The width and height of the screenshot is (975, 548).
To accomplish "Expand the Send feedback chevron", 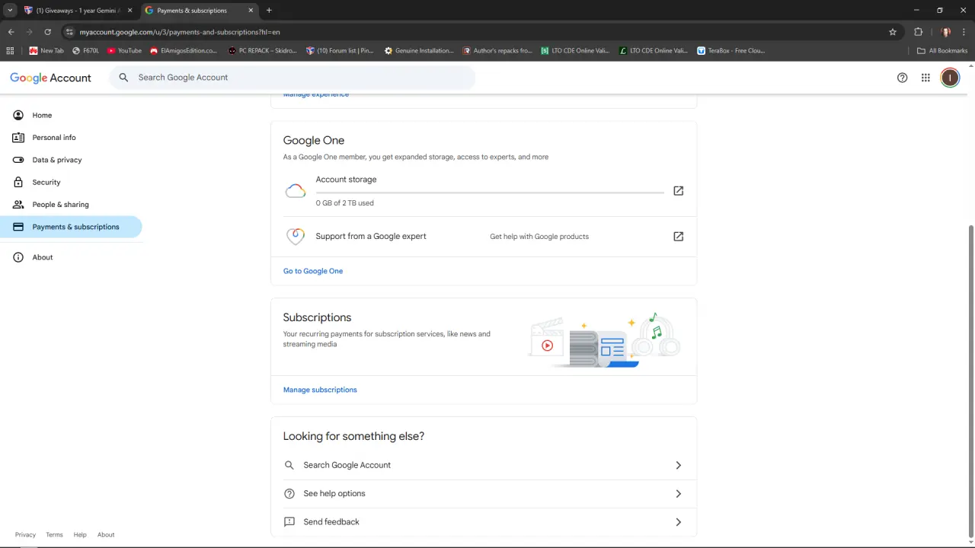I will (679, 522).
